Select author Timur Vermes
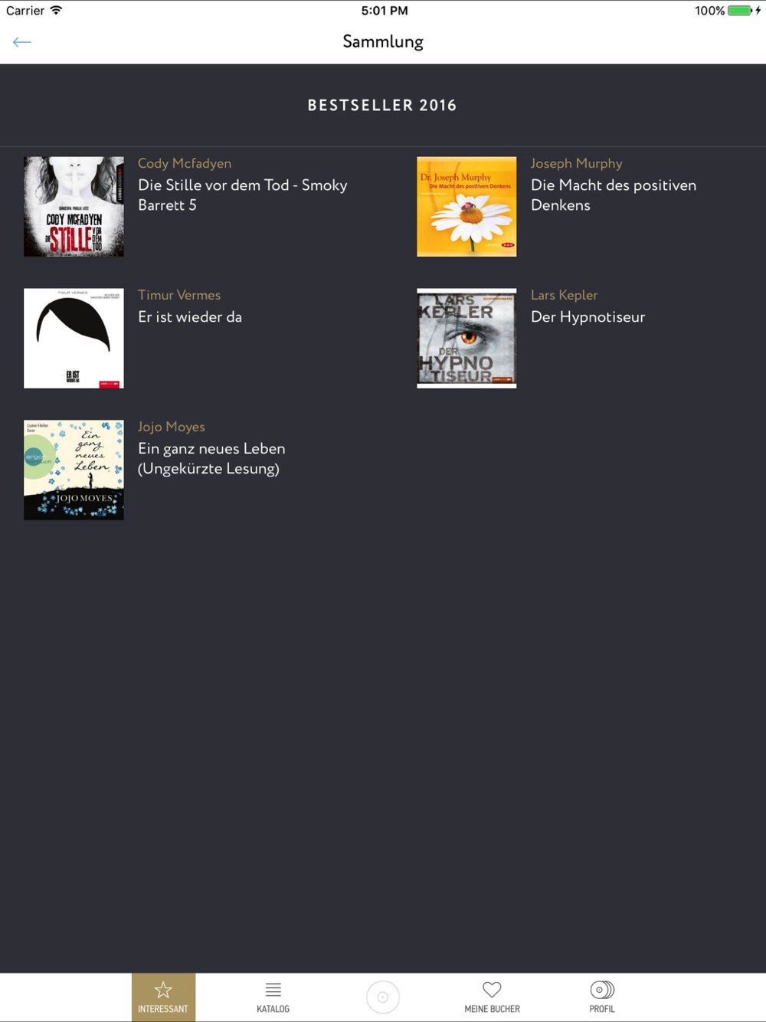766x1022 pixels. click(x=179, y=295)
